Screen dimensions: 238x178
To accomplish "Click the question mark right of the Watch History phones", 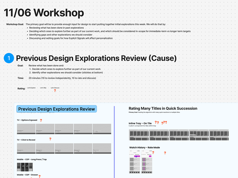I will click(165, 153).
